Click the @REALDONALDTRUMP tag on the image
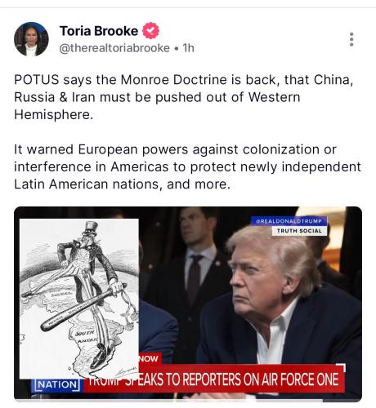The width and height of the screenshot is (376, 408). point(289,221)
